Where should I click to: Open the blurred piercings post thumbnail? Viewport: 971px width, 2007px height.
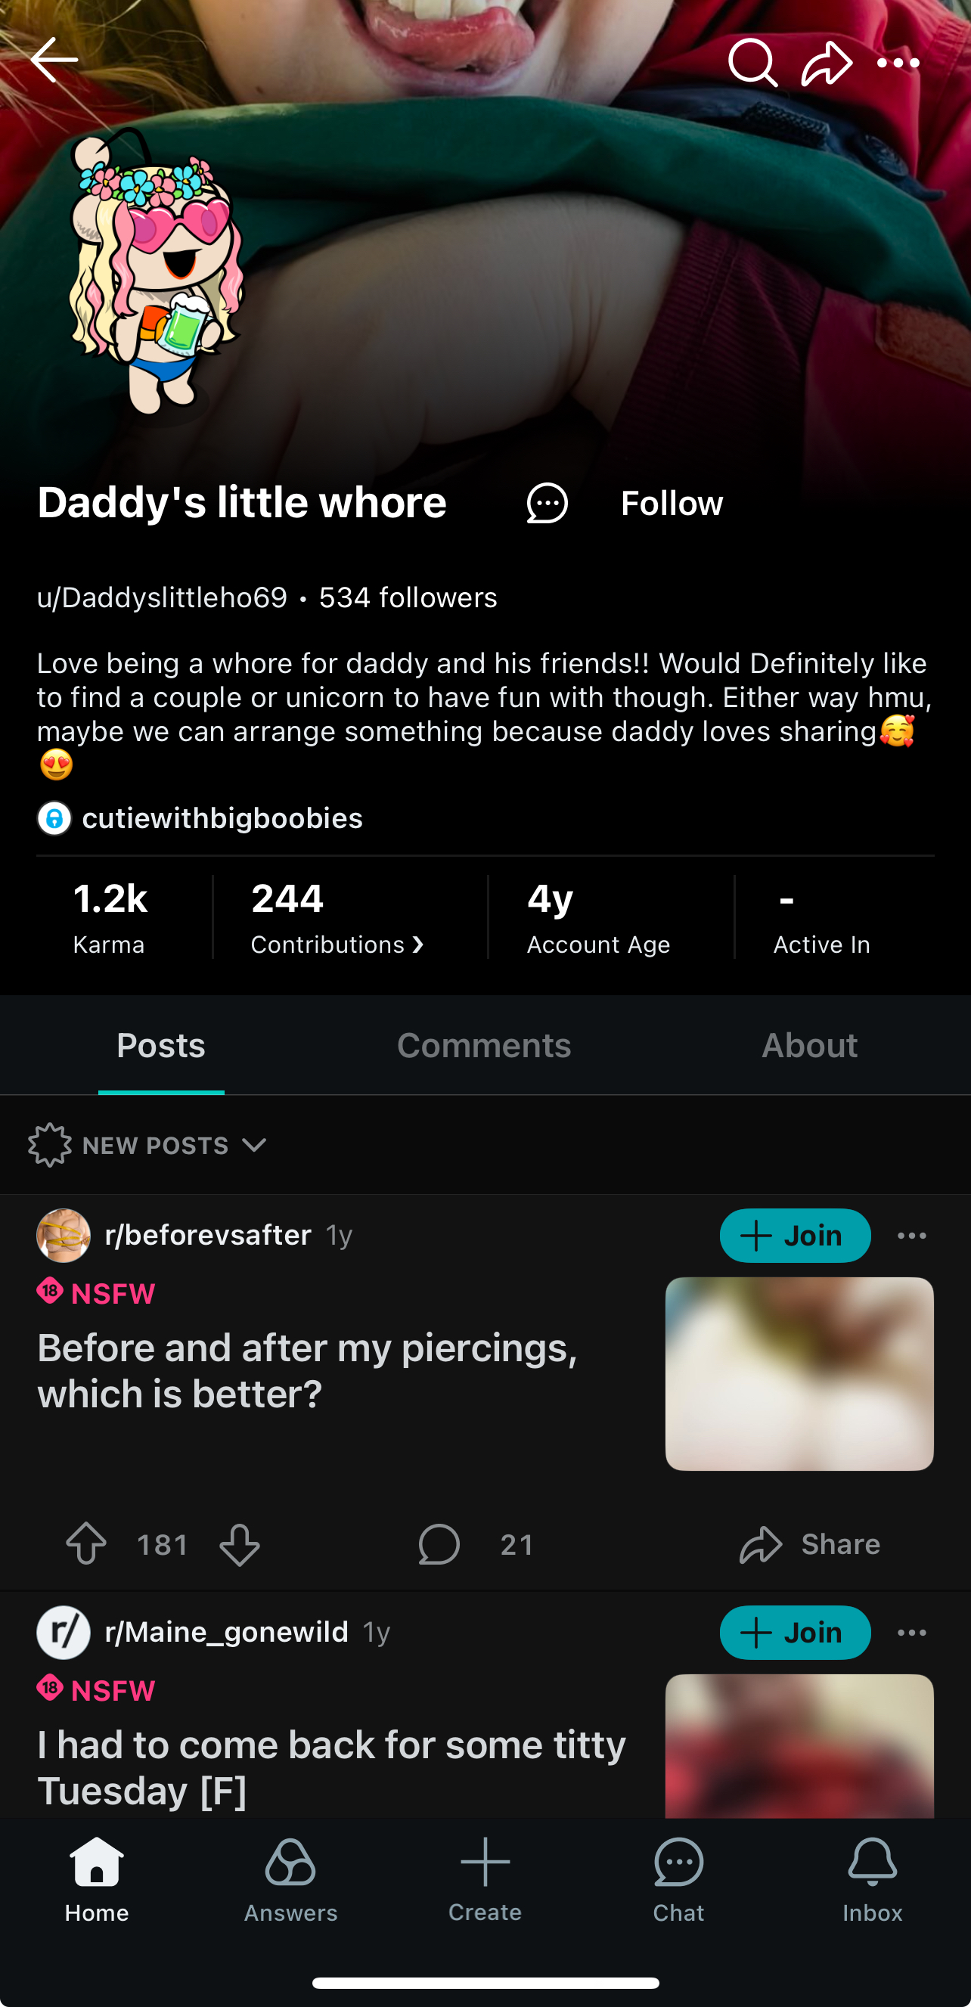pyautogui.click(x=799, y=1373)
